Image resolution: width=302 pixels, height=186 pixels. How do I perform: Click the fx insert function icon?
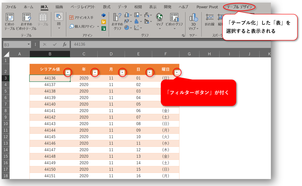click(x=64, y=44)
